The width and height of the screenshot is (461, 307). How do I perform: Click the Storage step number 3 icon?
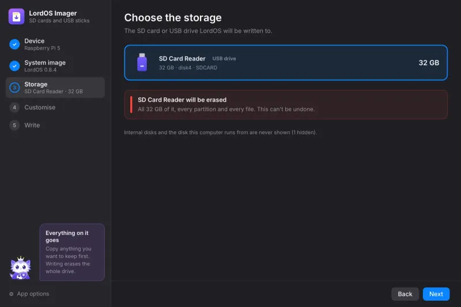[14, 88]
